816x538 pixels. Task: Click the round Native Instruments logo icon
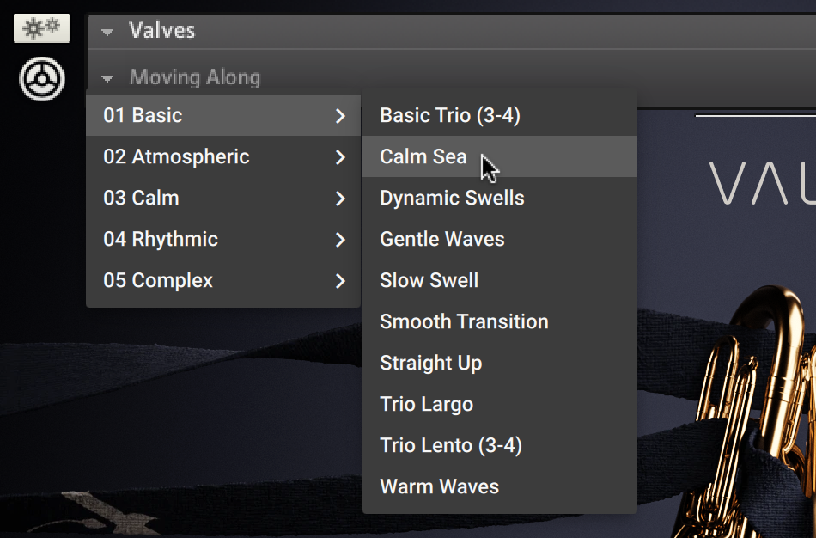pyautogui.click(x=42, y=79)
